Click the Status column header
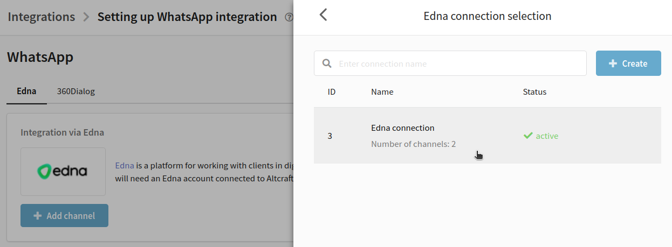 (534, 92)
